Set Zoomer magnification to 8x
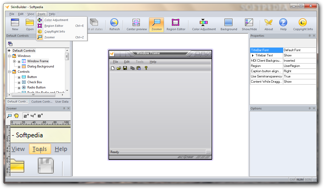The width and height of the screenshot is (324, 189). click(x=40, y=116)
